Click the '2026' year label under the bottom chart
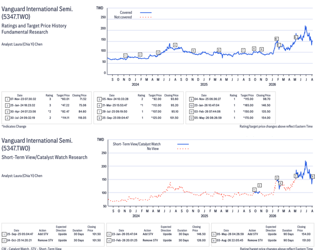Viewport: 315px width, 250px height. pyautogui.click(x=273, y=216)
